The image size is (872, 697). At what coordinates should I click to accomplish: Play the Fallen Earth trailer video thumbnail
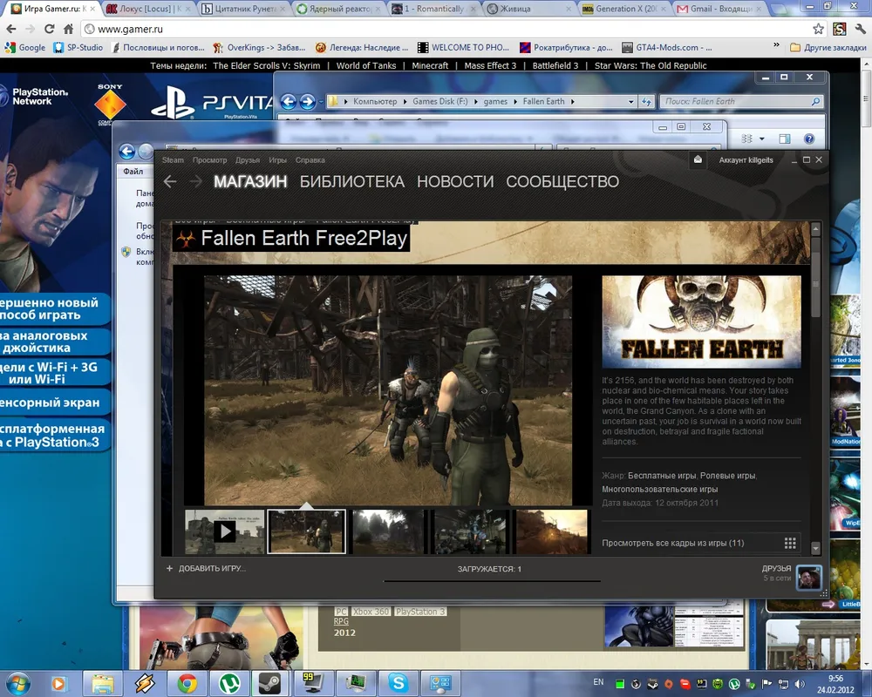224,531
